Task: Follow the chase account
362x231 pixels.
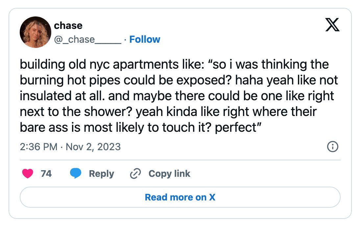Action: click(145, 39)
